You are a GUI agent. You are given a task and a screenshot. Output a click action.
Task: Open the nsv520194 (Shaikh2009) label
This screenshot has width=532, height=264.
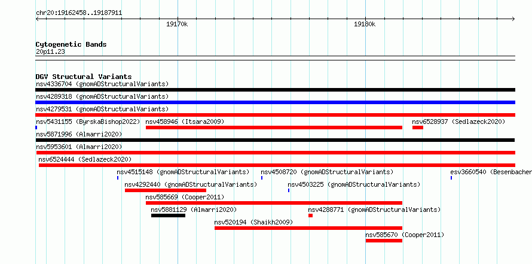tap(254, 222)
